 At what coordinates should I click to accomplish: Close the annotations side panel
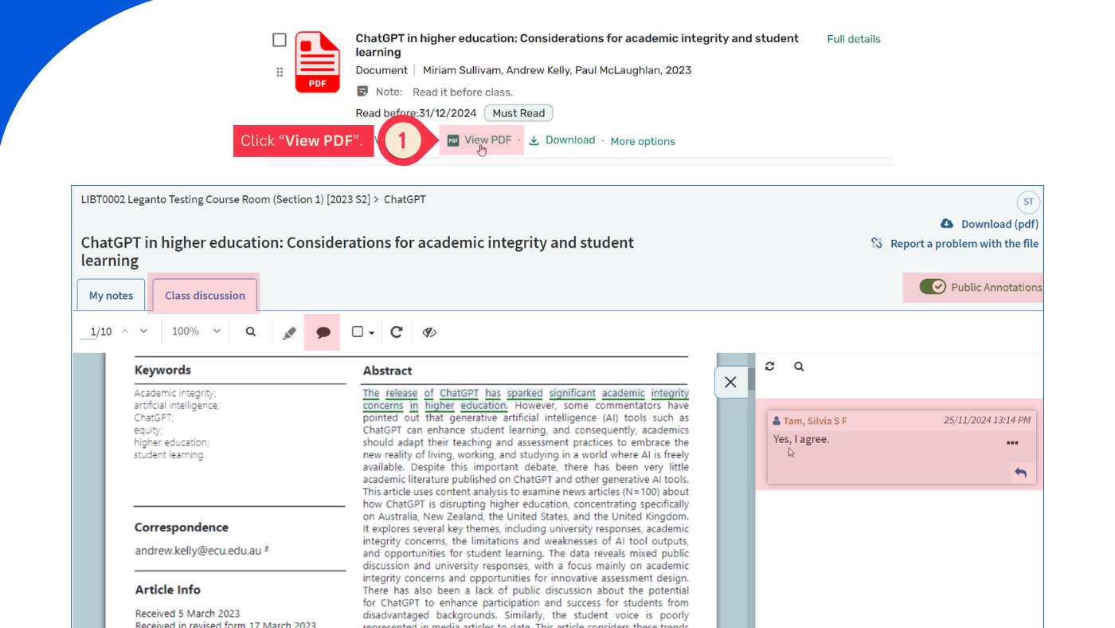click(731, 382)
